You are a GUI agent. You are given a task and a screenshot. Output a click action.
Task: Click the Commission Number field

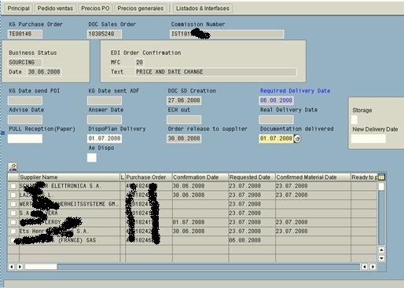(x=227, y=34)
